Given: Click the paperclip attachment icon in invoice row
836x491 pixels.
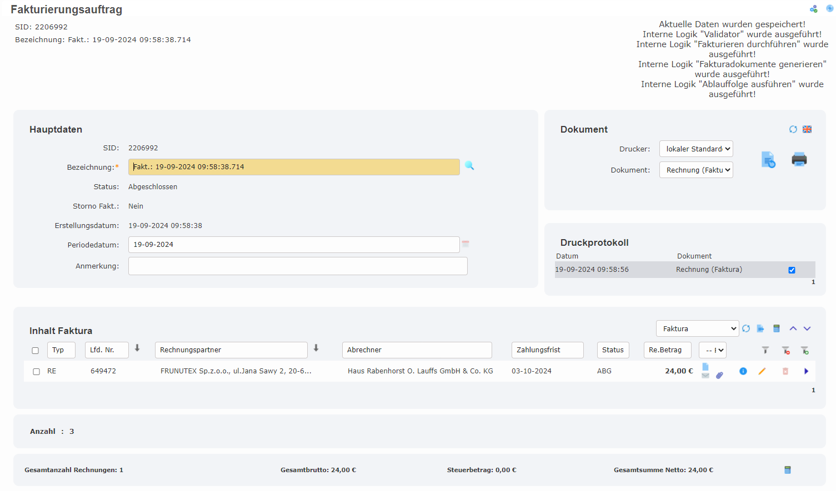Looking at the screenshot, I should tap(719, 375).
